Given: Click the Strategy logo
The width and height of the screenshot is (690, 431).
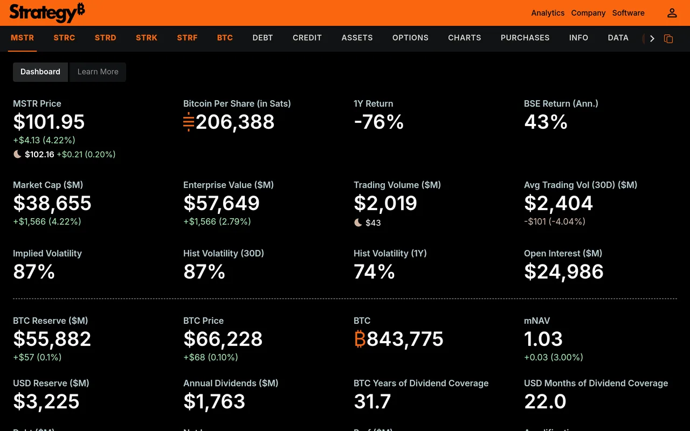Looking at the screenshot, I should (x=47, y=12).
